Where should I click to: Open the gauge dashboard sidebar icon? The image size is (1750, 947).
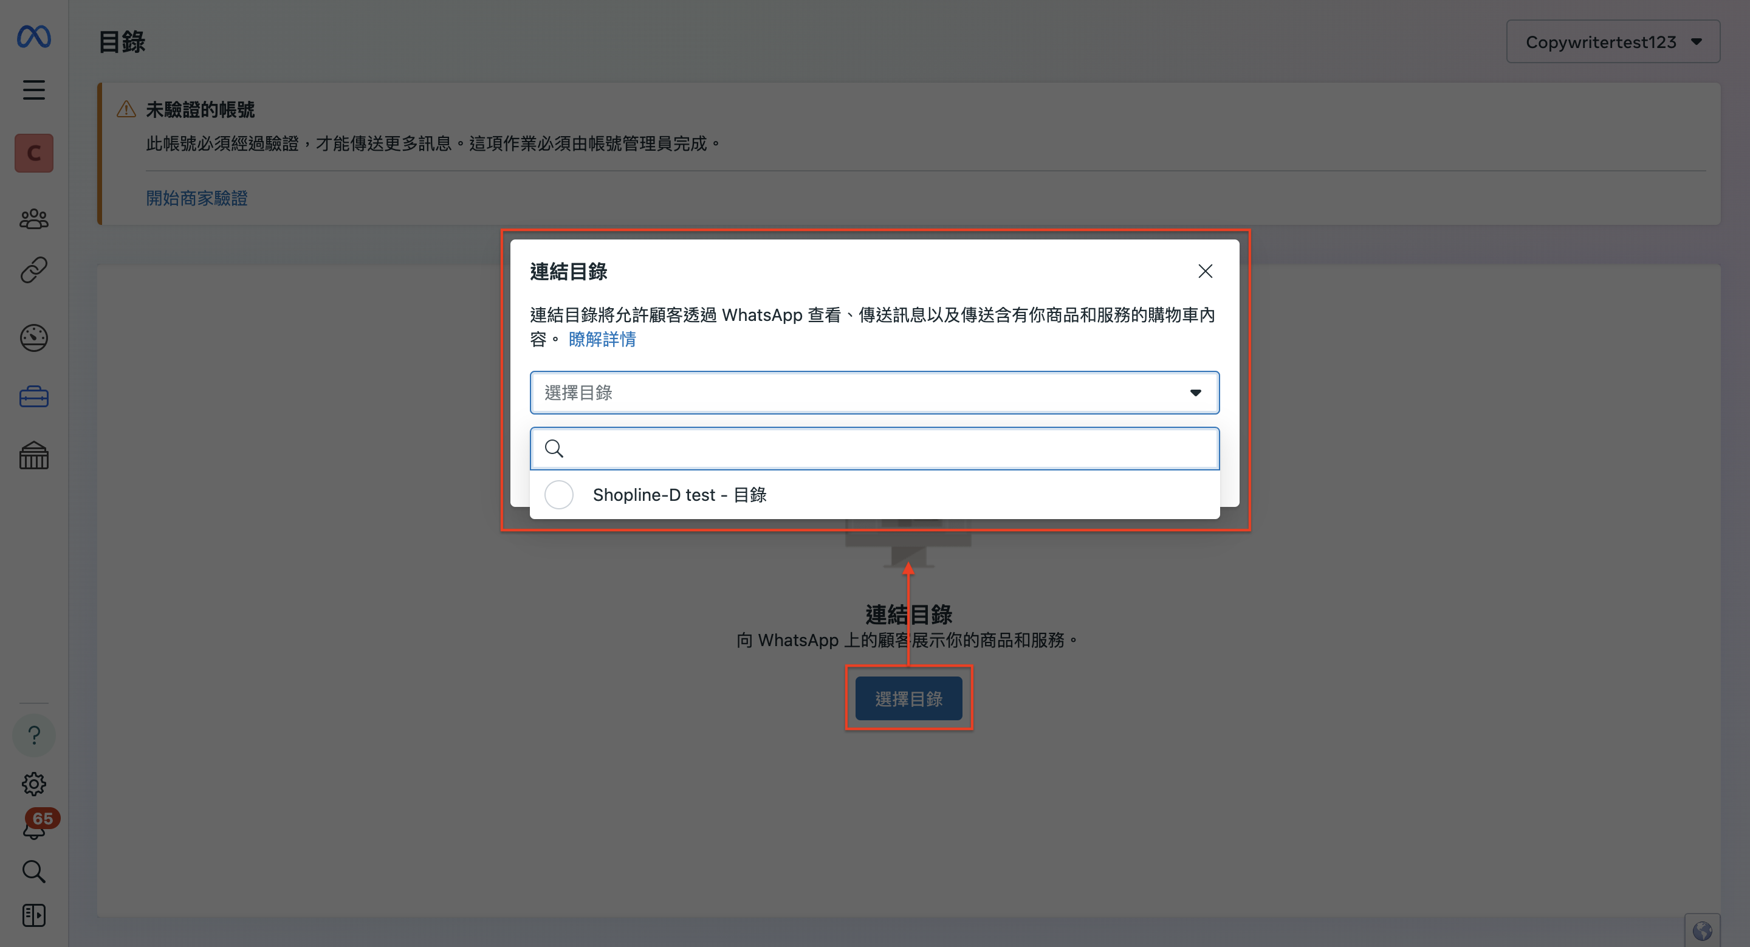click(x=34, y=337)
